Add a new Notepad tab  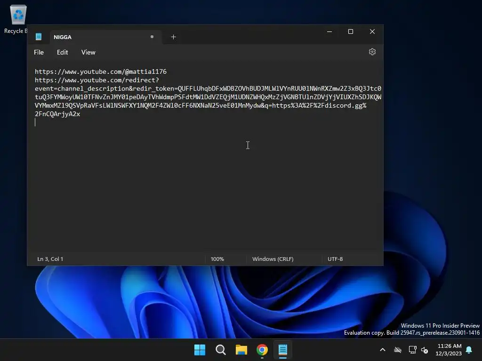[173, 37]
